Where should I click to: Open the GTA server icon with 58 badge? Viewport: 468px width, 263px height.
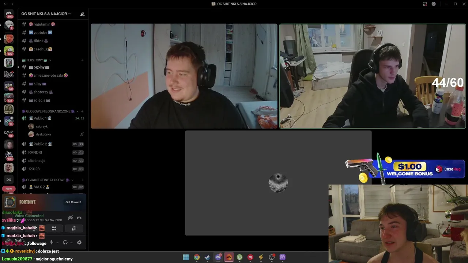point(9,86)
